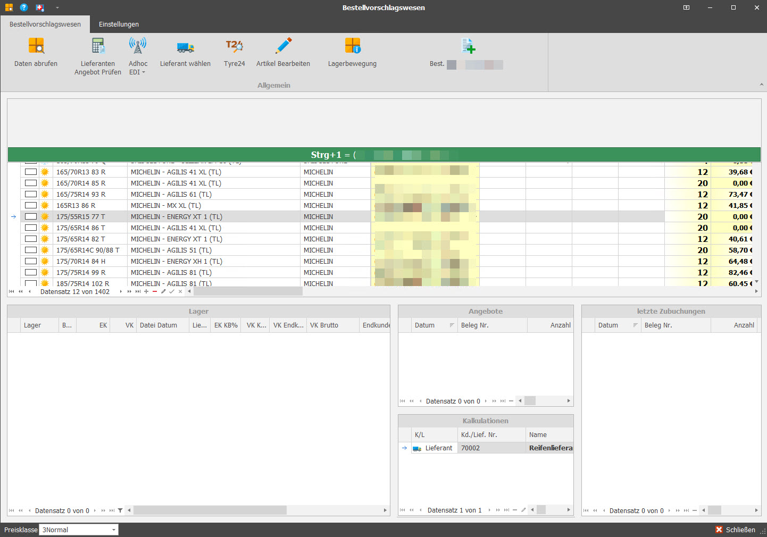Image resolution: width=767 pixels, height=537 pixels.
Task: Sort Lager grid by EK column
Action: point(93,325)
